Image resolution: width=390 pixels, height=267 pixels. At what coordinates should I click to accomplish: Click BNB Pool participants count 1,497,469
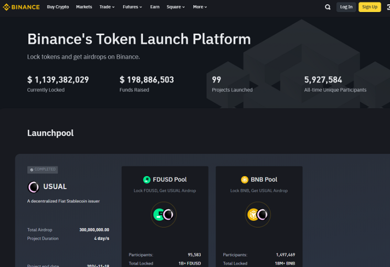pyautogui.click(x=286, y=255)
